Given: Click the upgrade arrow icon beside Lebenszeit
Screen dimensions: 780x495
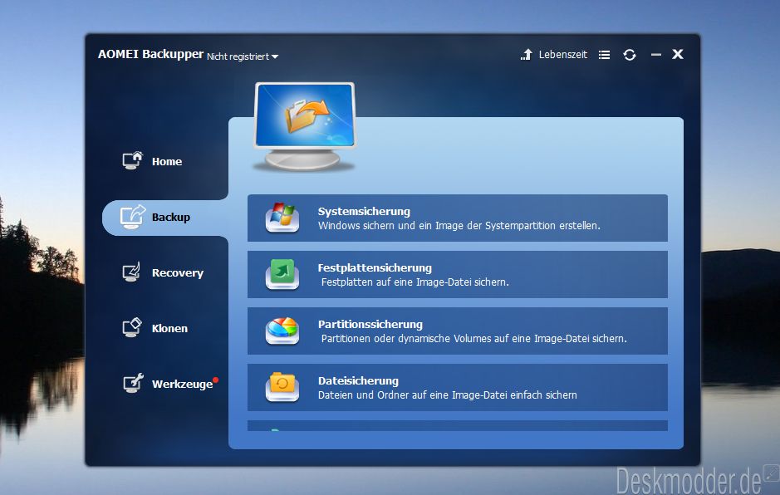Looking at the screenshot, I should [x=527, y=54].
